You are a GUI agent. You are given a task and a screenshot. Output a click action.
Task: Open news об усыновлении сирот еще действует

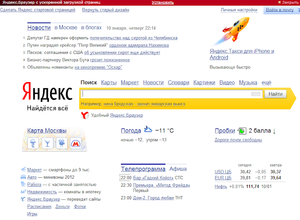pos(122,53)
